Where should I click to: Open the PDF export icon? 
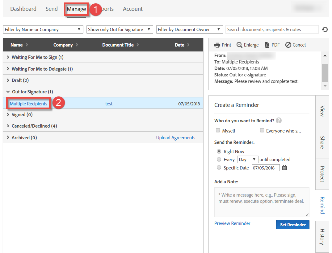pyautogui.click(x=267, y=45)
